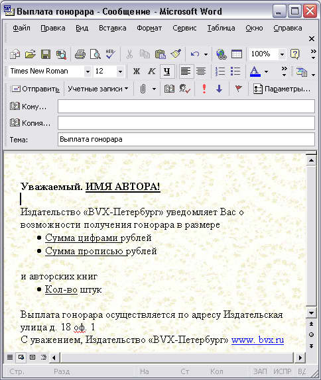
Task: Toggle Bold (Ж) formatting
Action: click(137, 71)
